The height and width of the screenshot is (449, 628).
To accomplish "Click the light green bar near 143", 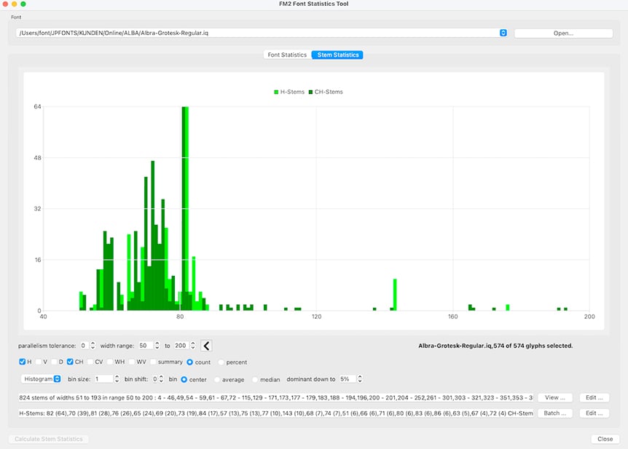I will point(395,295).
